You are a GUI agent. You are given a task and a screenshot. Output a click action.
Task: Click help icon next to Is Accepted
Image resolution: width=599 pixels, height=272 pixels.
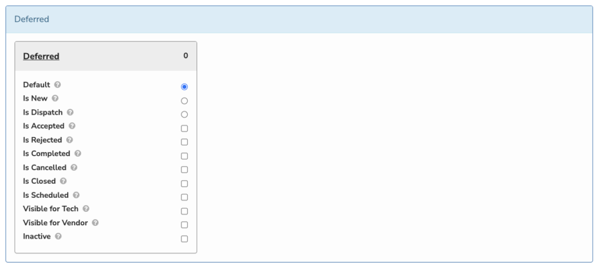coord(72,126)
